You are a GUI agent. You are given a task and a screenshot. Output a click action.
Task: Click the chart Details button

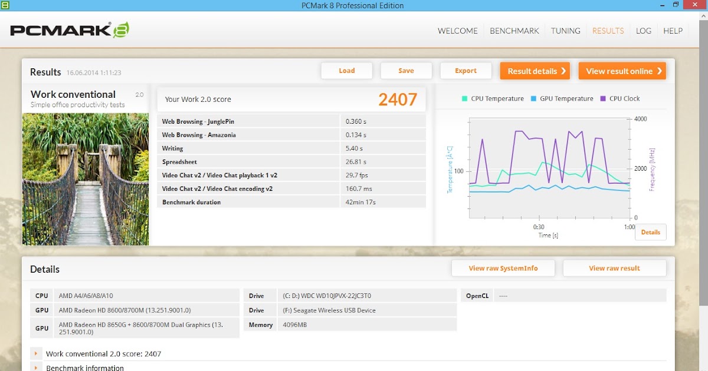[x=651, y=232]
